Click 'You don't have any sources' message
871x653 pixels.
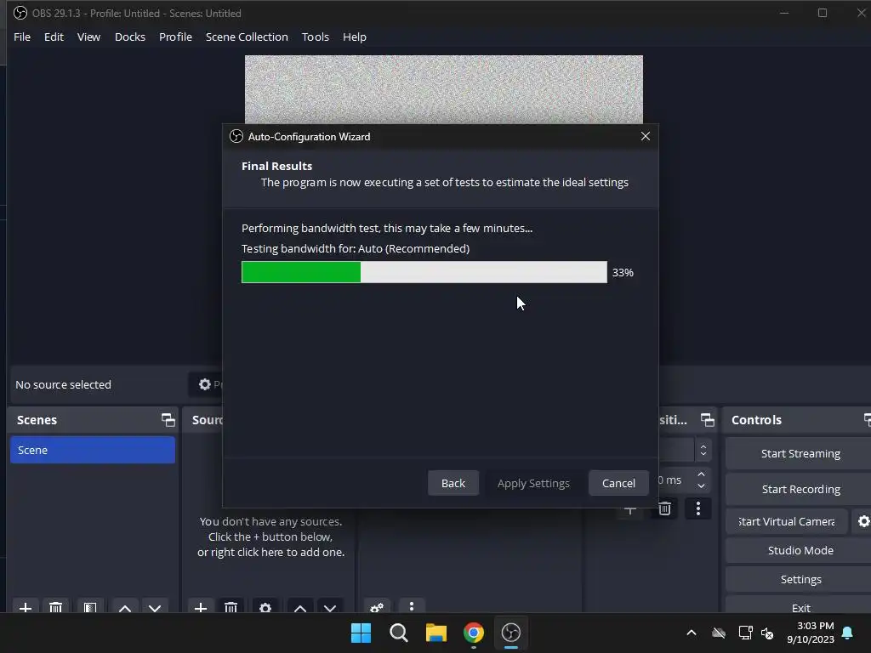click(x=270, y=537)
